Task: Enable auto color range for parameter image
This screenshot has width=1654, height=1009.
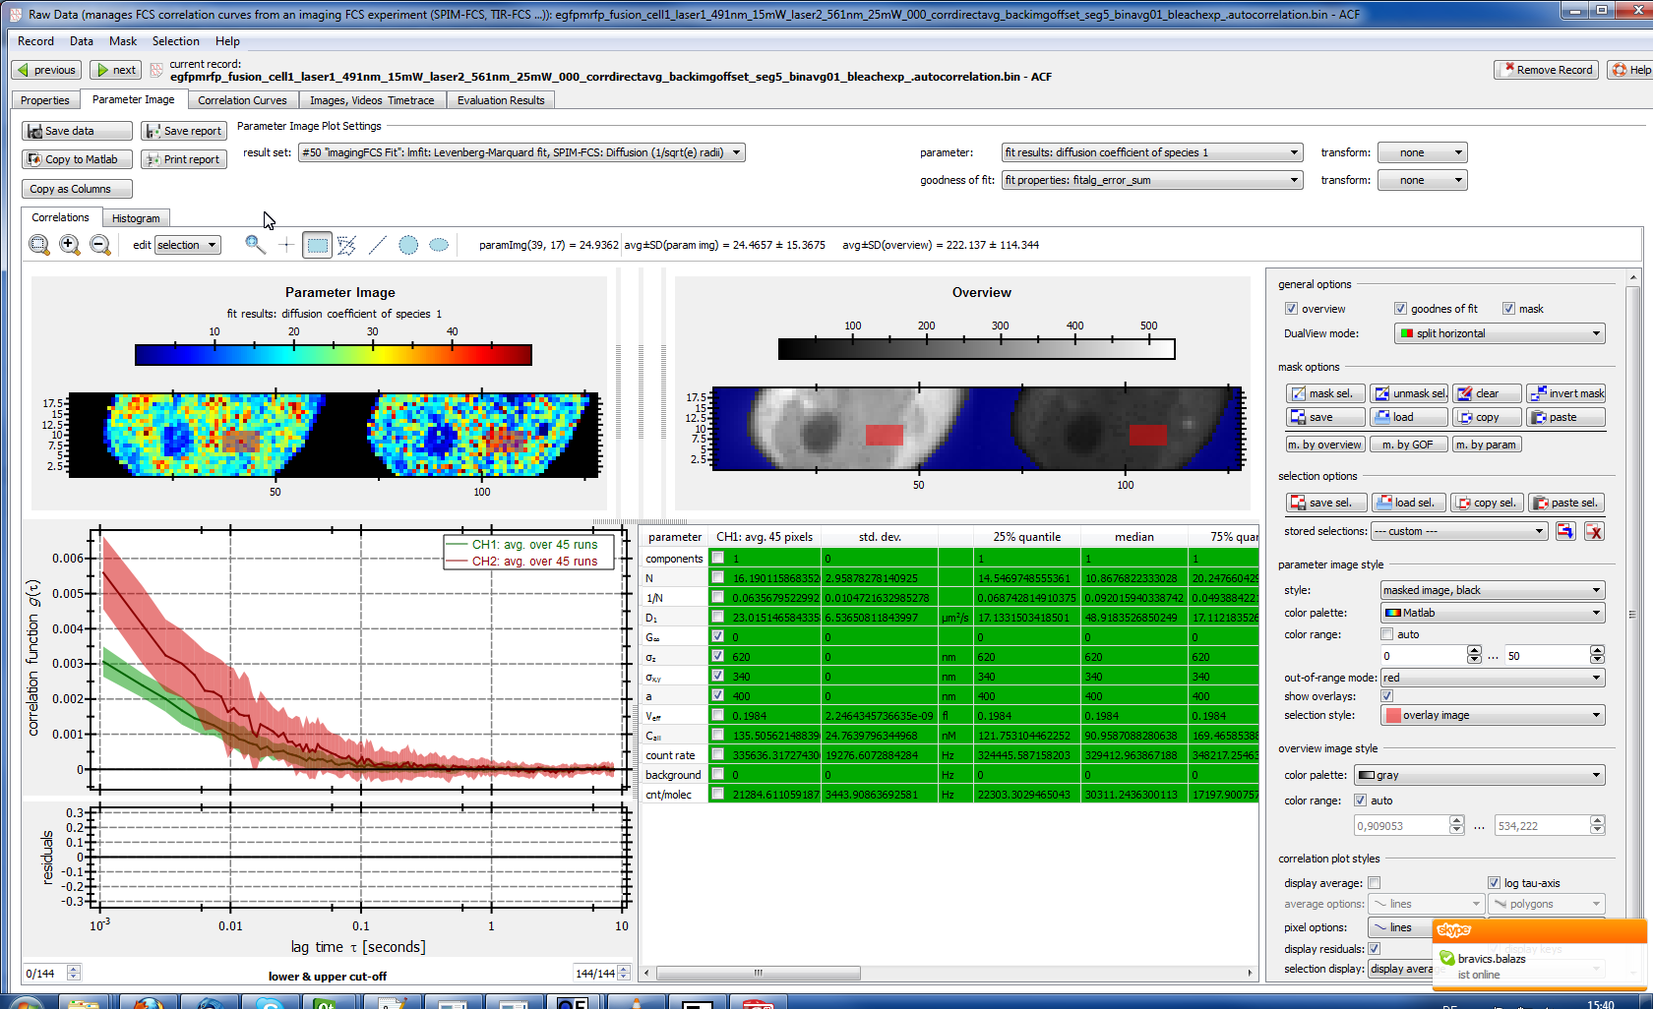Action: pyautogui.click(x=1387, y=634)
